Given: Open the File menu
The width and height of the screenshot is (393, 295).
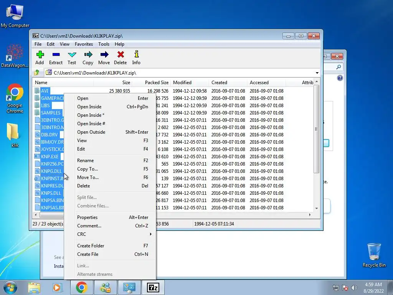Looking at the screenshot, I should 38,44.
